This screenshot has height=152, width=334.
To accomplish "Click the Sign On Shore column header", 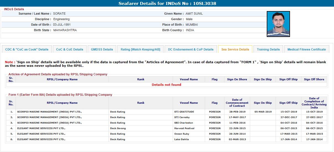I will (x=237, y=79).
